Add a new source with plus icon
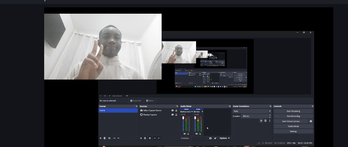348x147 pixels. pyautogui.click(x=141, y=138)
